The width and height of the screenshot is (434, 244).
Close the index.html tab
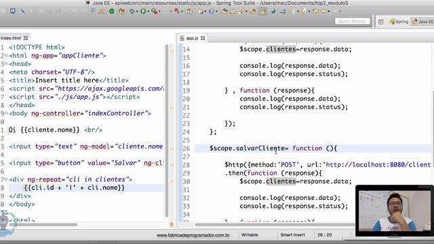tap(26, 38)
